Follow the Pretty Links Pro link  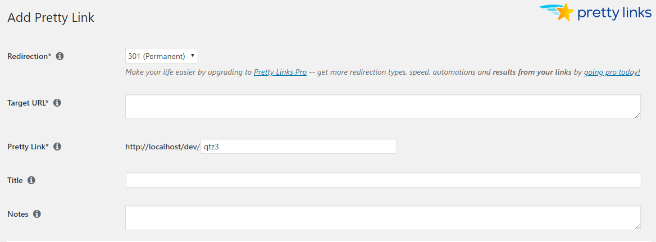[x=280, y=72]
